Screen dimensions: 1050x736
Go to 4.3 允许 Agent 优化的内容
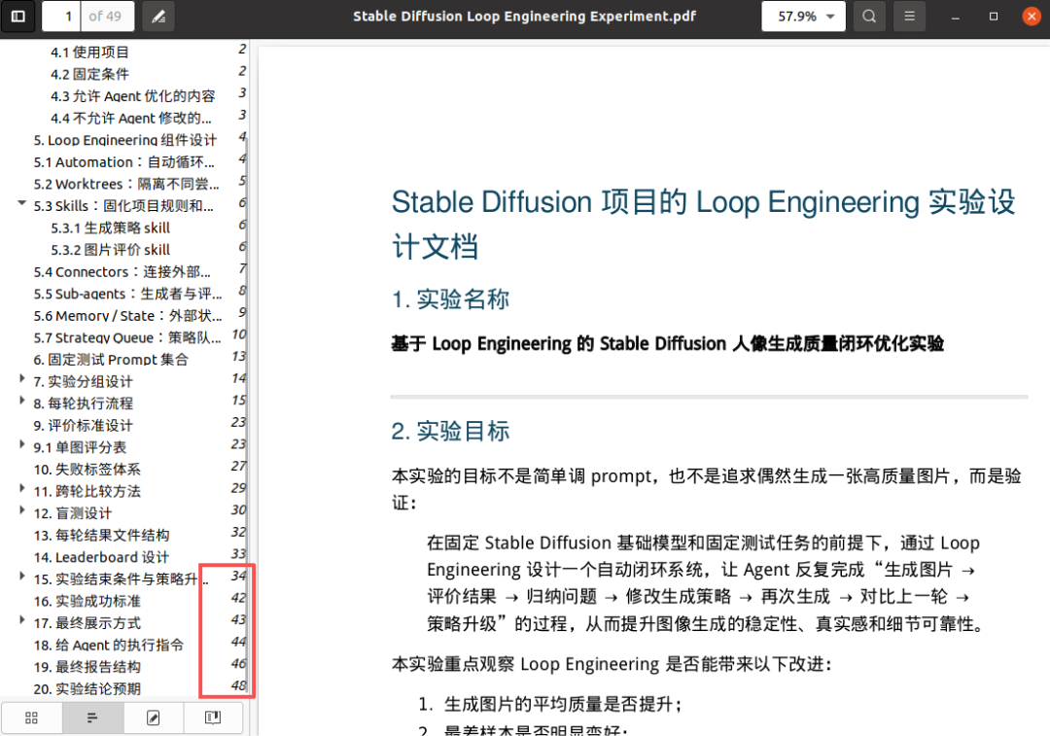point(132,96)
